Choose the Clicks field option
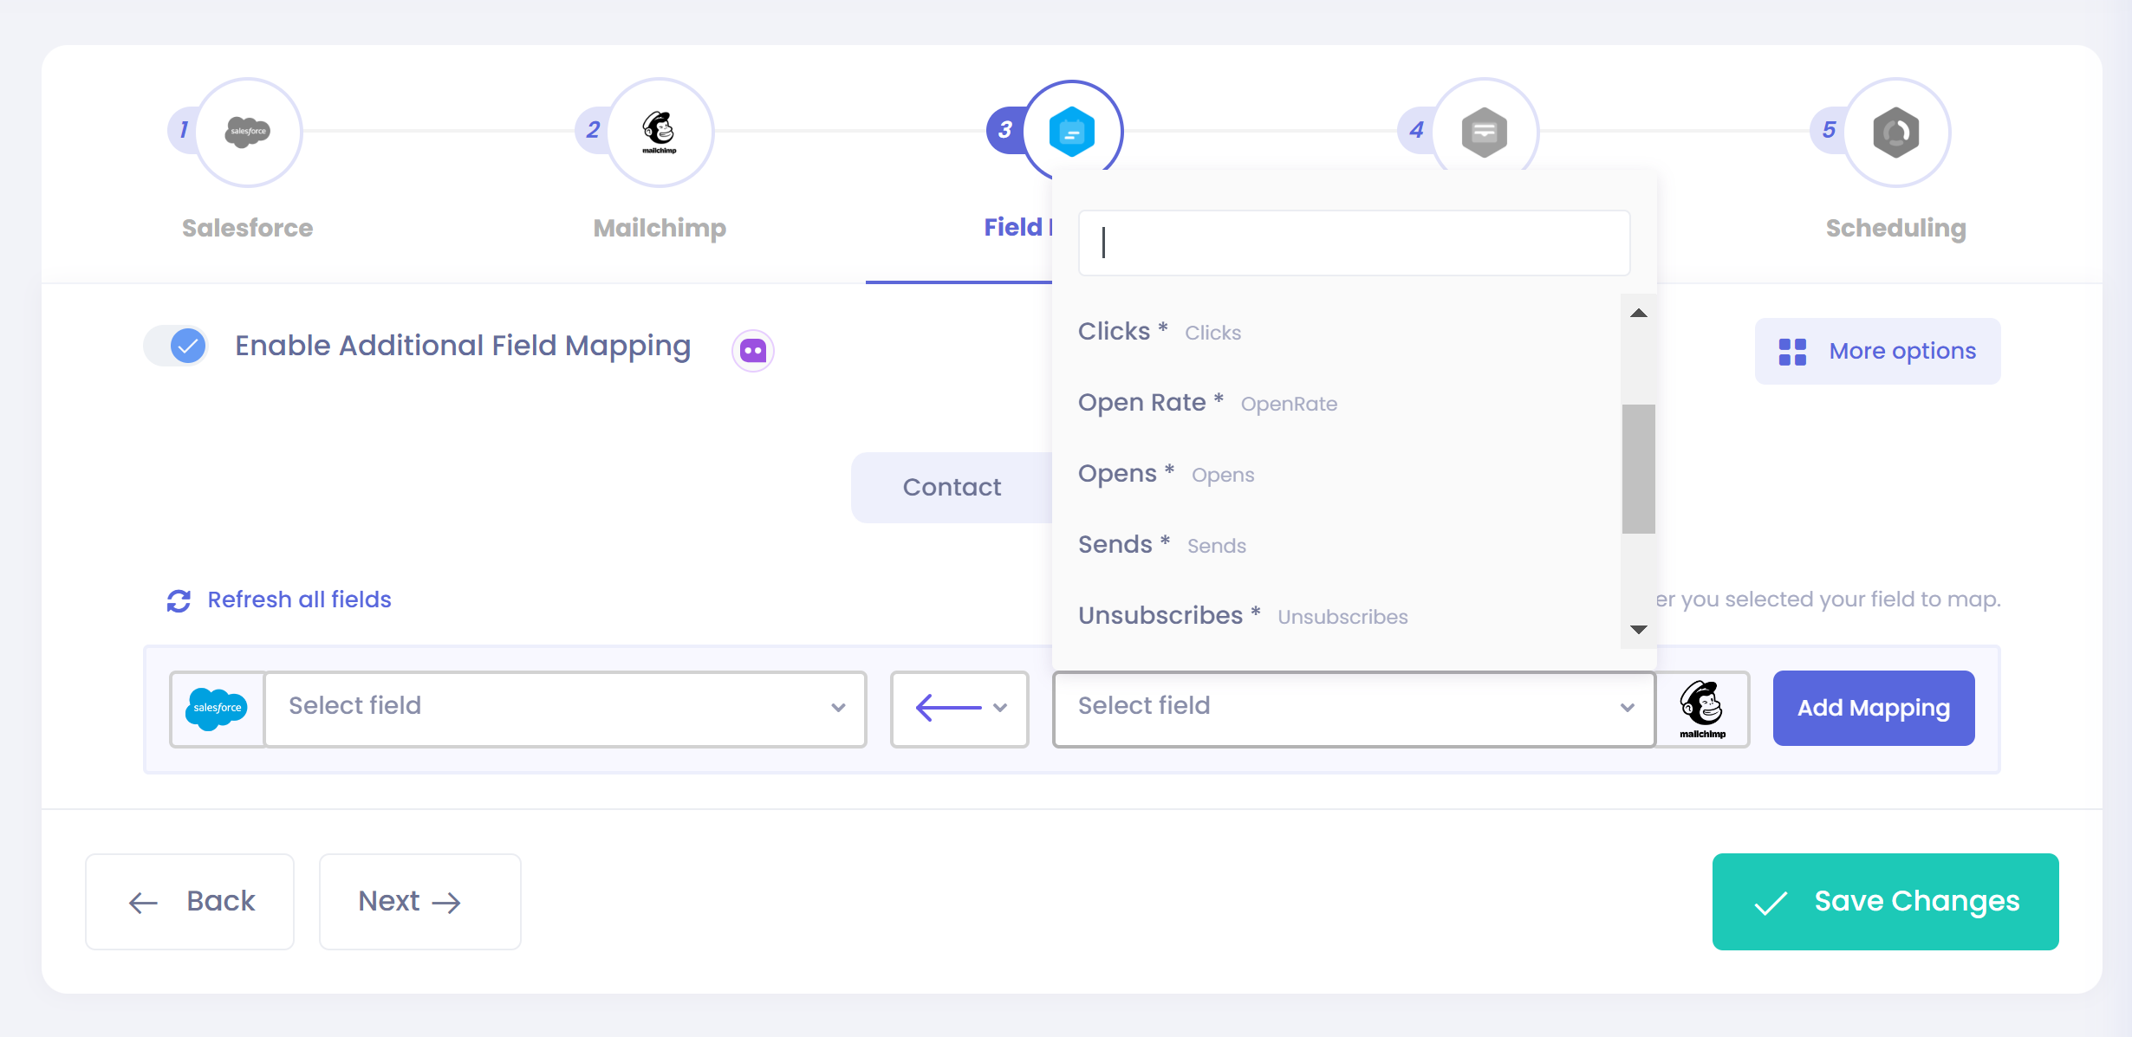 [x=1336, y=332]
